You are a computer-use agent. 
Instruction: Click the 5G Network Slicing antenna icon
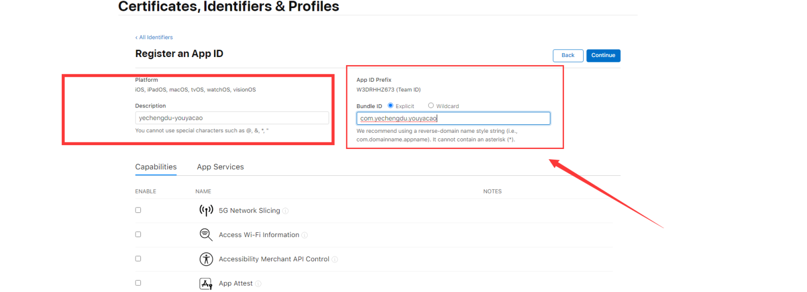coord(206,210)
